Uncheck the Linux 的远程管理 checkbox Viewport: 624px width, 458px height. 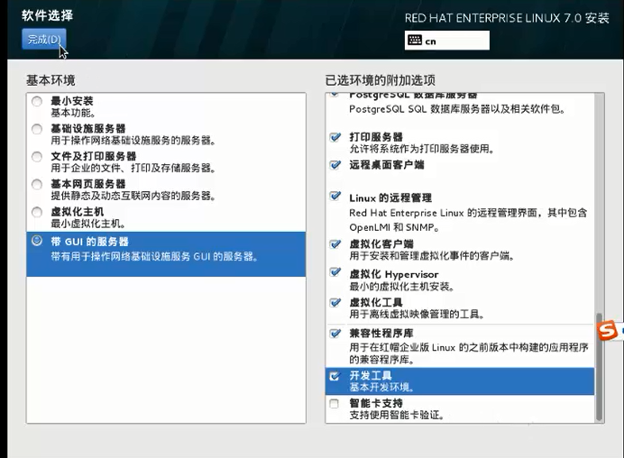click(335, 197)
